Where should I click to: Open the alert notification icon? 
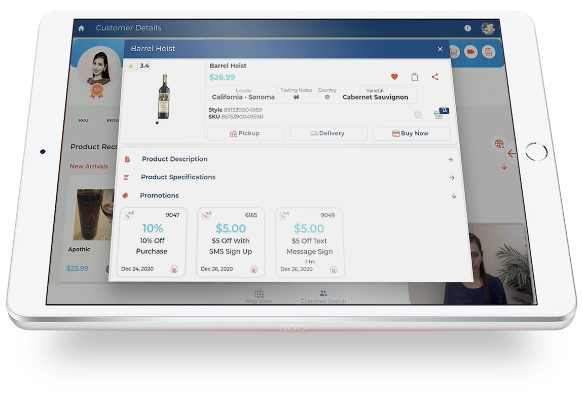click(468, 28)
